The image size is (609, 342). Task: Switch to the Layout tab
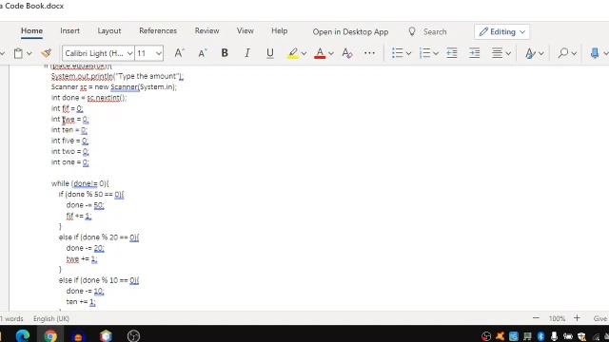click(x=109, y=31)
